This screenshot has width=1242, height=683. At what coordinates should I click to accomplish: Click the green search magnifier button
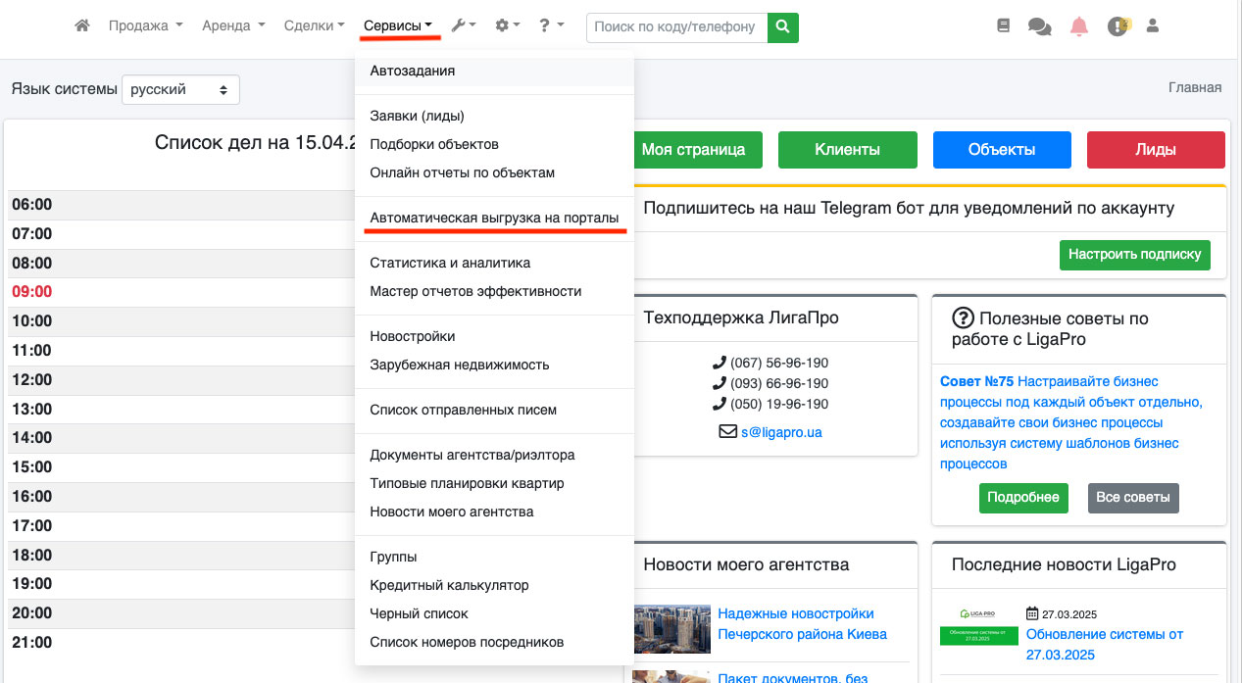(782, 27)
